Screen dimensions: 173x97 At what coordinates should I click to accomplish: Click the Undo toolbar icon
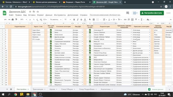pos(5,20)
